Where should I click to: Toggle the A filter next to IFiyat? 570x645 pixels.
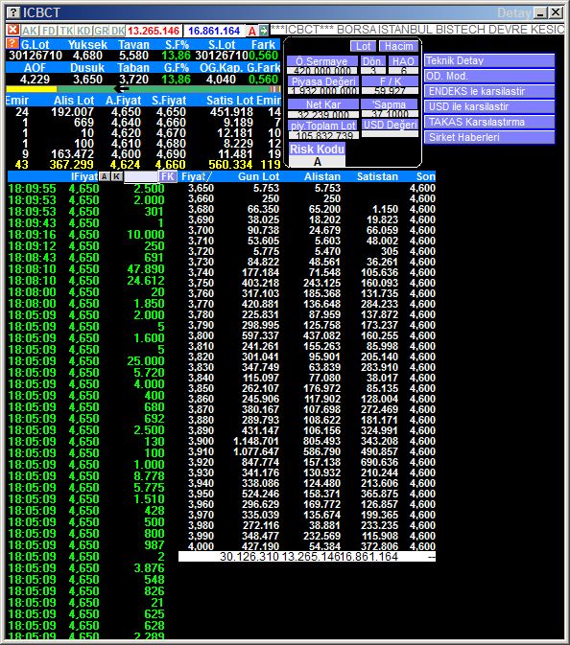coord(105,176)
